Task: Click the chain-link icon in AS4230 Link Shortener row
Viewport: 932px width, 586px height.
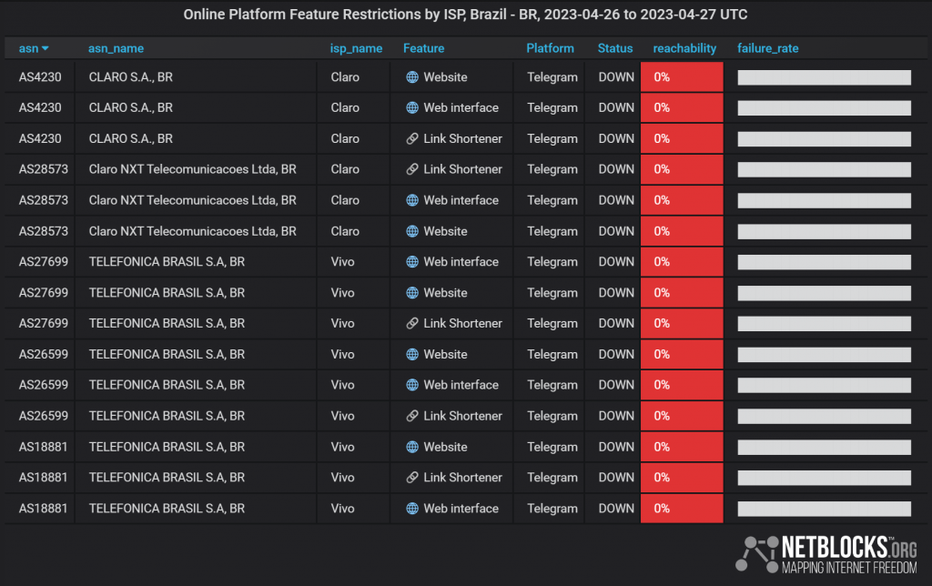Action: coord(412,138)
